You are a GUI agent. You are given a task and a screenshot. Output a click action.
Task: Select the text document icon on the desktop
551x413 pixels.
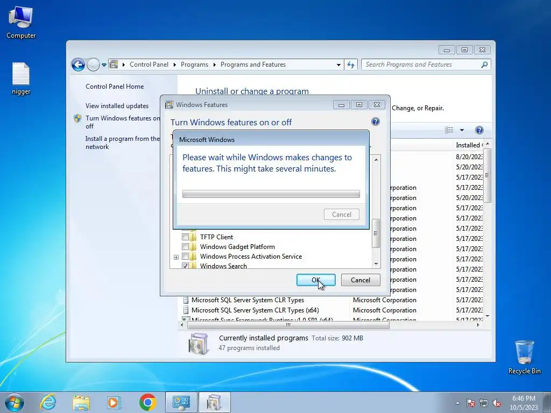(21, 78)
